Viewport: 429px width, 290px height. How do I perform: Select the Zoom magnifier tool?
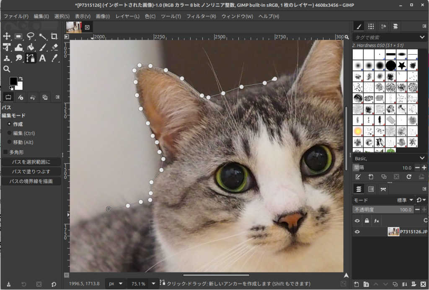[7, 69]
